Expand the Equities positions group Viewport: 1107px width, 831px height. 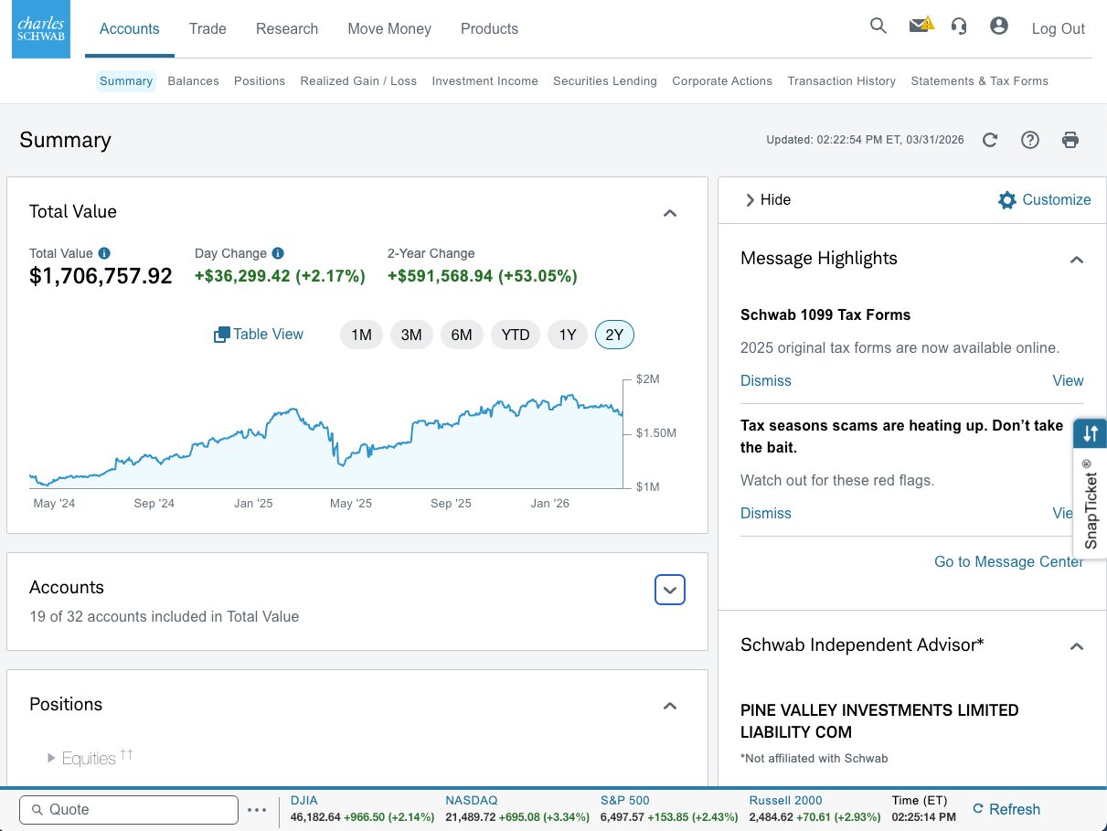tap(52, 757)
